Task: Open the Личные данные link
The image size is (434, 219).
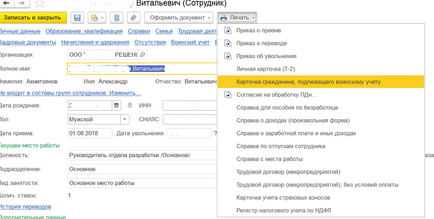Action: pyautogui.click(x=20, y=31)
